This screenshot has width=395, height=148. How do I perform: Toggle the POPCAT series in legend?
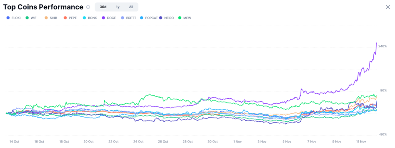(149, 18)
